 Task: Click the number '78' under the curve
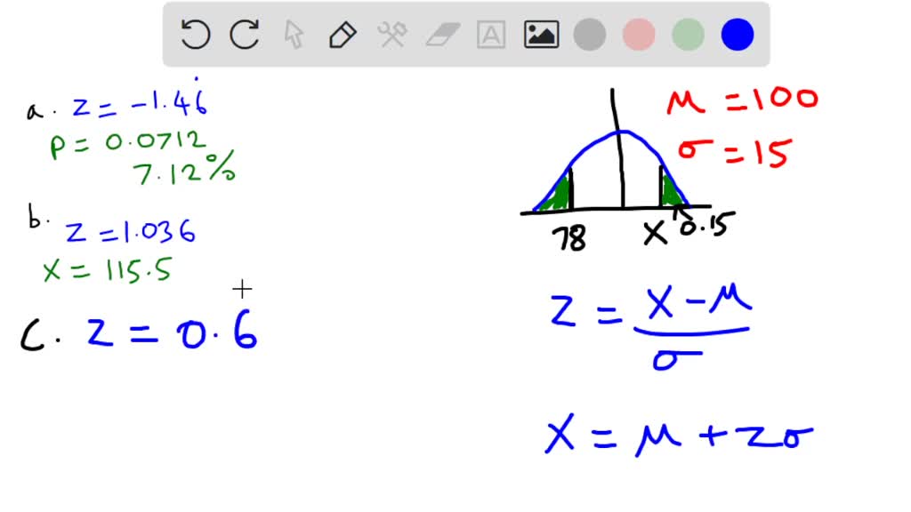(568, 238)
